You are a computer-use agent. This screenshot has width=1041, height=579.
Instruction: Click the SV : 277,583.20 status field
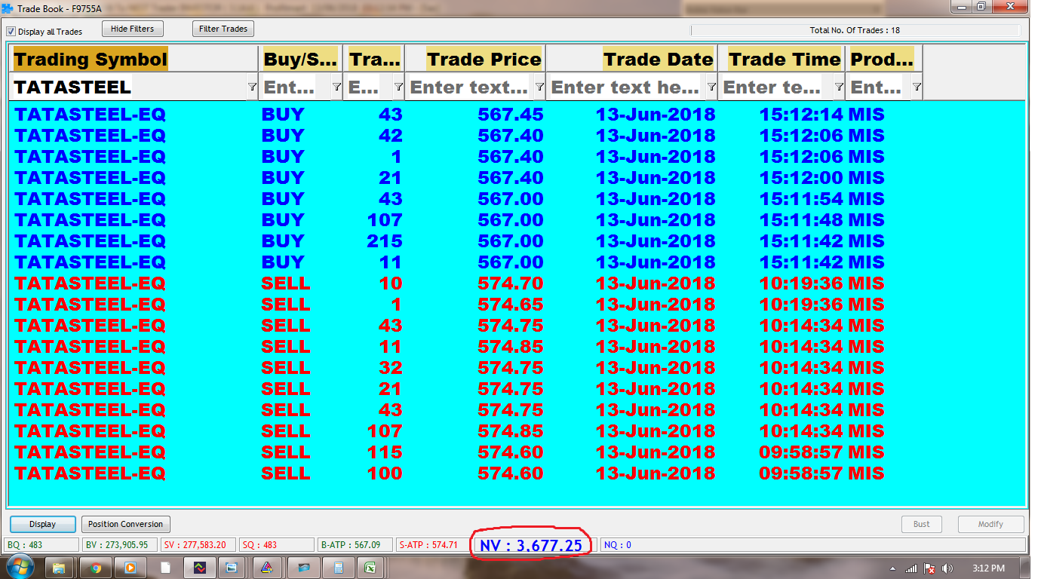point(198,545)
